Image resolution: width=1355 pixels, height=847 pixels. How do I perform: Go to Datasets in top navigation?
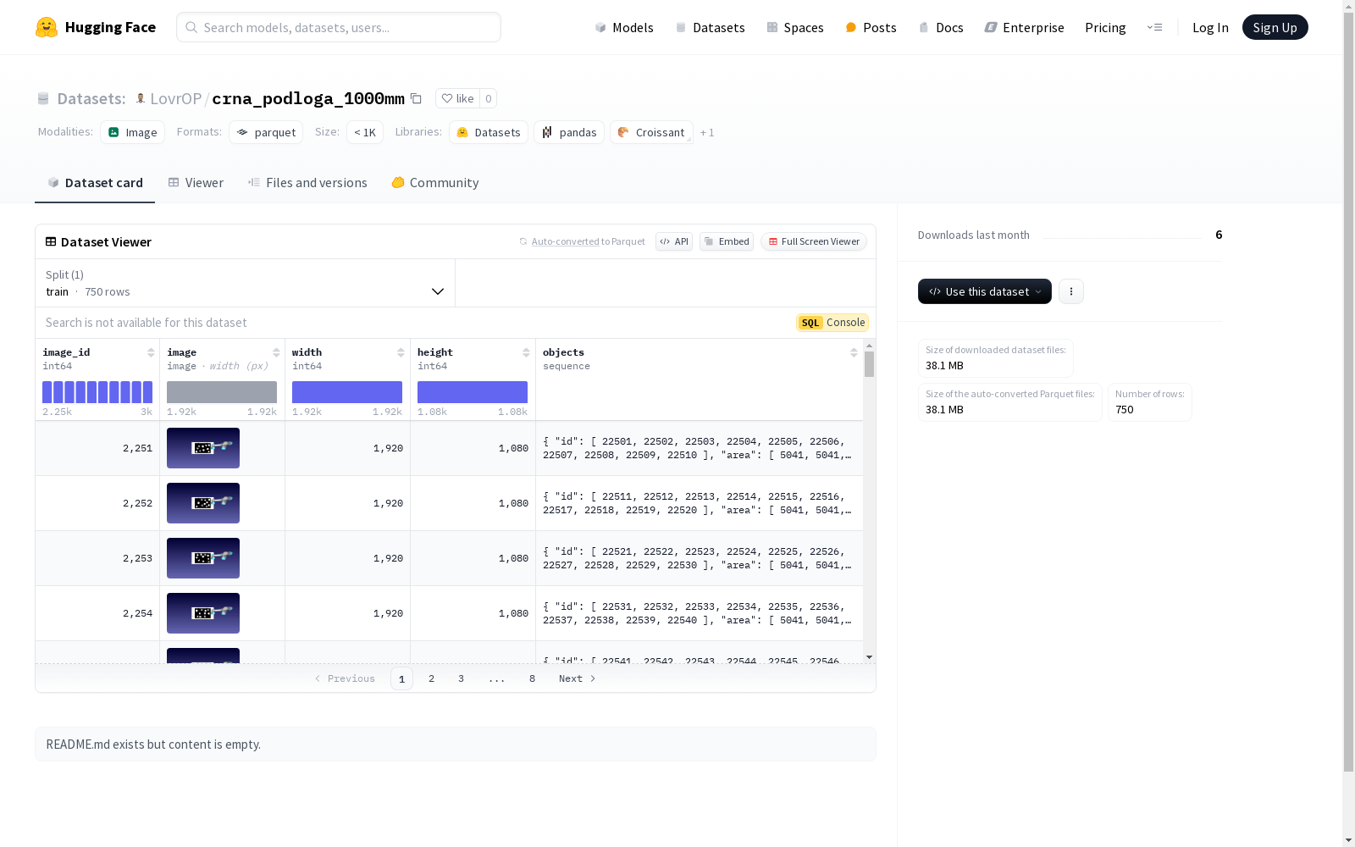710,27
